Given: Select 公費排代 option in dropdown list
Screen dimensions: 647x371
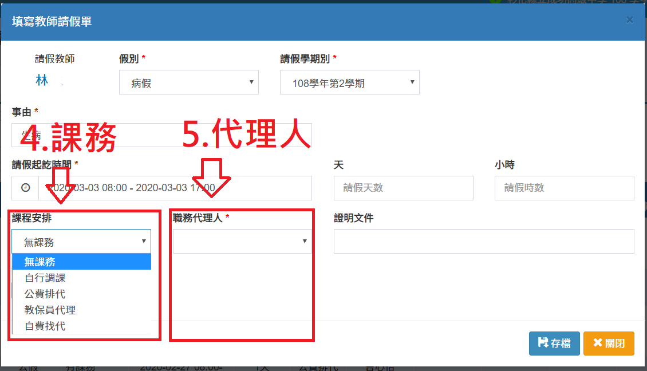Looking at the screenshot, I should pyautogui.click(x=82, y=294).
